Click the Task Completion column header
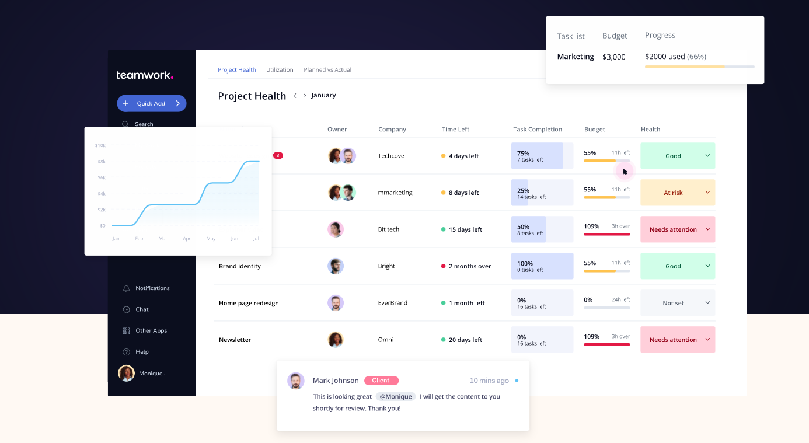 click(538, 130)
